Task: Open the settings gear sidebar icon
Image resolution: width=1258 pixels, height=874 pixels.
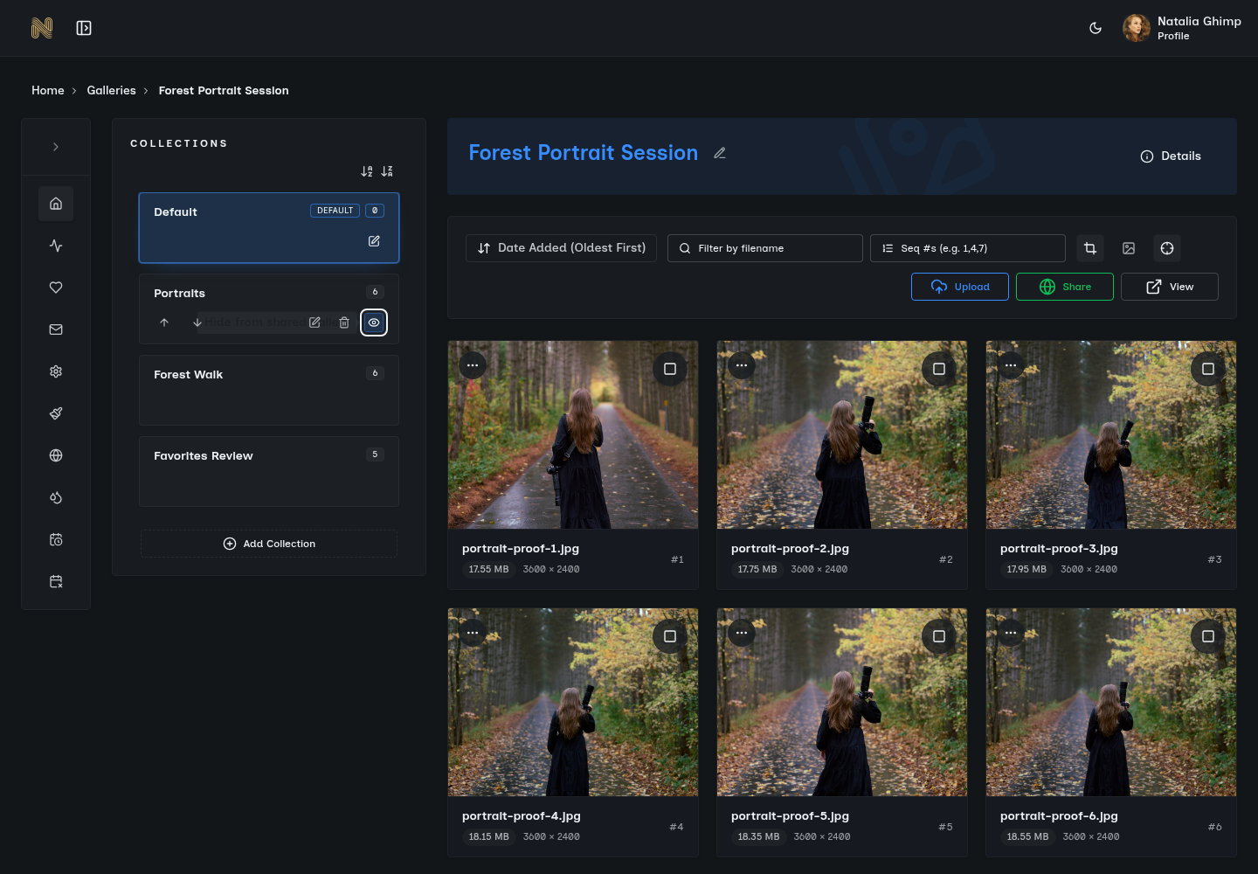Action: point(56,371)
